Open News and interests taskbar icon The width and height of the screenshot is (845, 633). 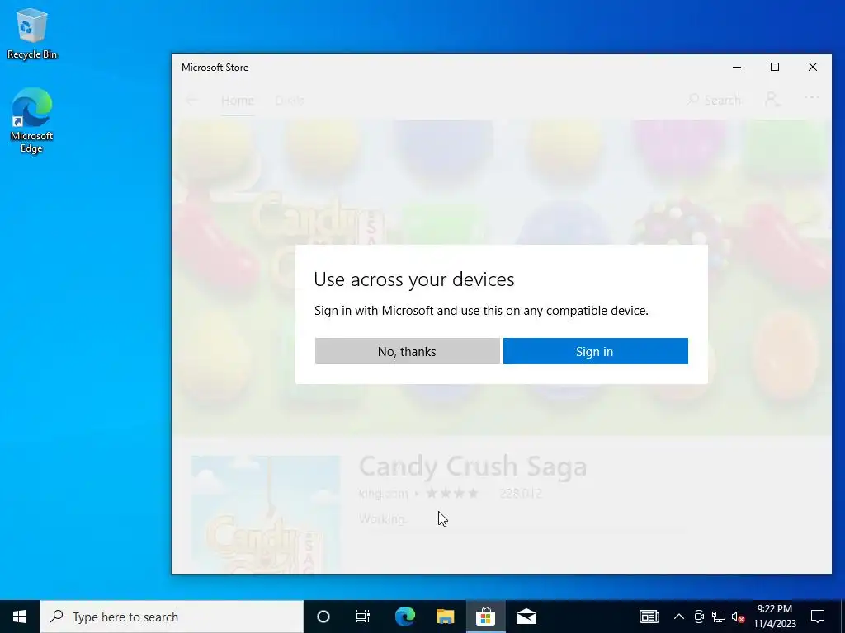(649, 617)
